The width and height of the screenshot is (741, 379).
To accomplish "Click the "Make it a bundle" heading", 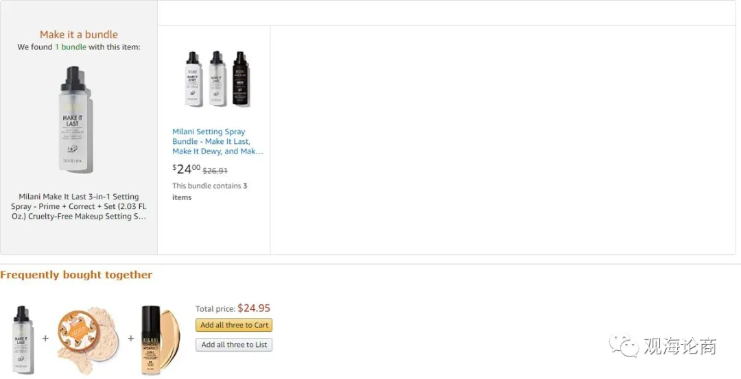I will pyautogui.click(x=79, y=34).
